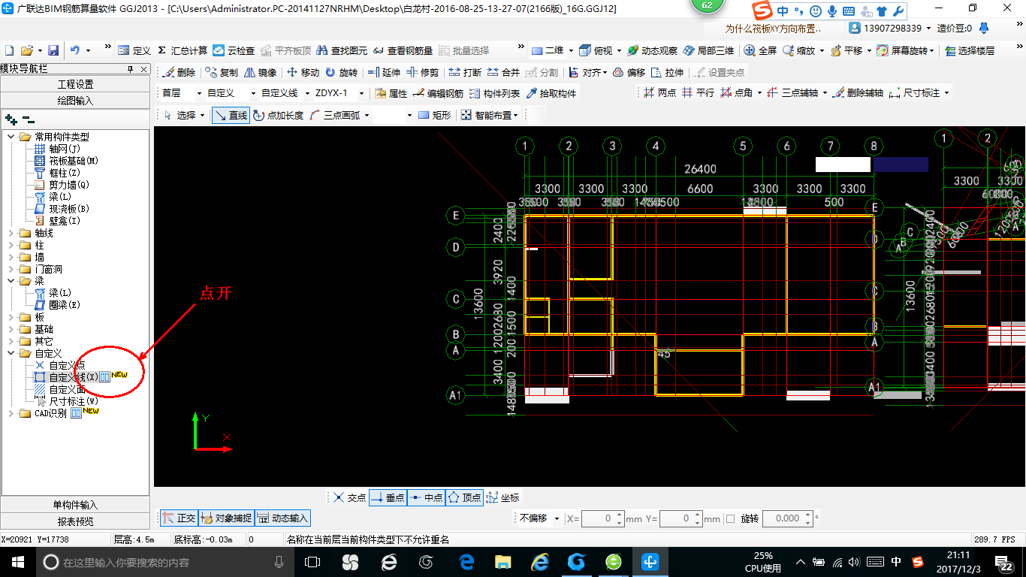Click 偏移 offset tool
The image size is (1026, 577).
(629, 73)
